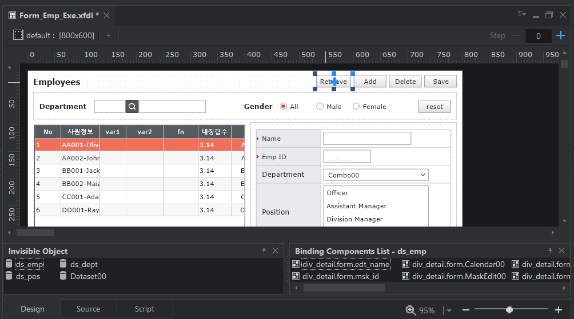Click the div_detail.form.Calendar00 binding component icon
Viewport: 574px width, 319px height.
pos(405,264)
